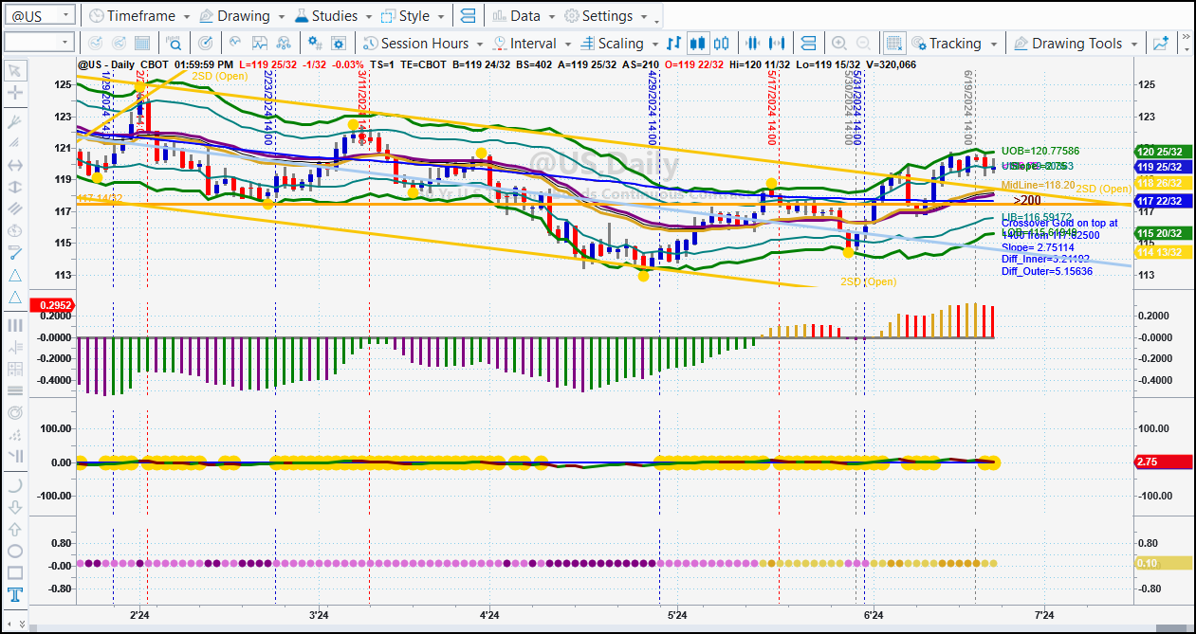
Task: Toggle the filled candlestick chart type
Action: (698, 44)
